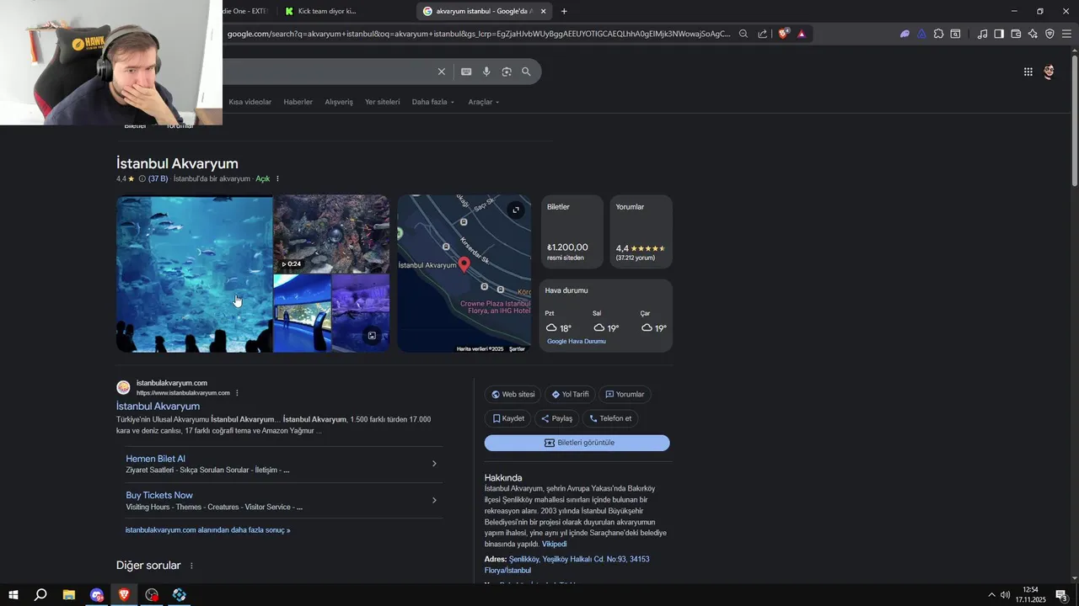The image size is (1079, 606).
Task: Open the Vikipedi source link
Action: click(554, 544)
